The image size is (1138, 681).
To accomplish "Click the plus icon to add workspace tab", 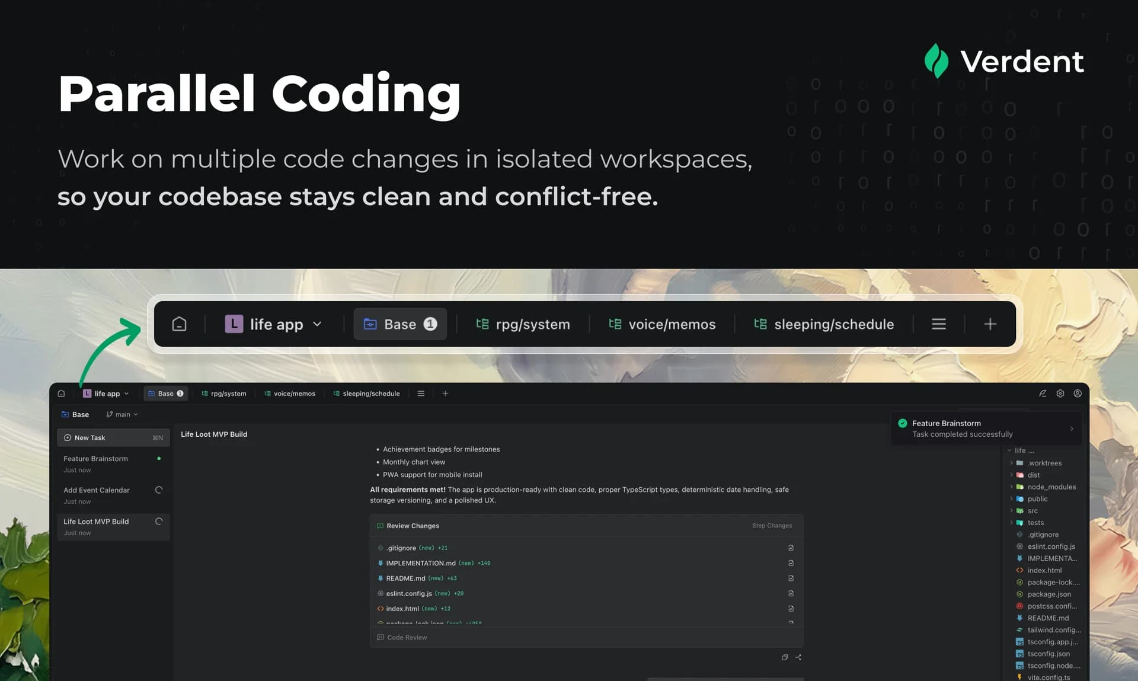I will coord(445,394).
